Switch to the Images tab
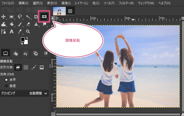184x116 pixels. pos(36,53)
